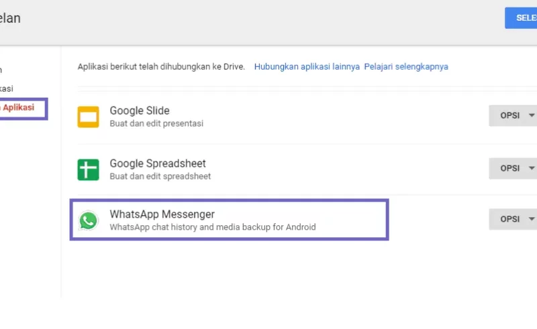Viewport: 537px width, 329px height.
Task: Click the 'Google Spreadsheet' title text
Action: (158, 163)
